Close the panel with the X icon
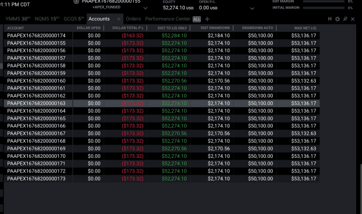Screen dimensions: 362x214 click(353, 19)
